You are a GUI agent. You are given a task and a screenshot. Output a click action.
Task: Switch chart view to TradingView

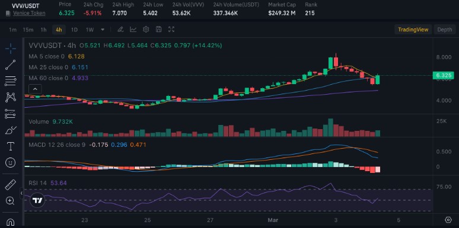(x=413, y=30)
